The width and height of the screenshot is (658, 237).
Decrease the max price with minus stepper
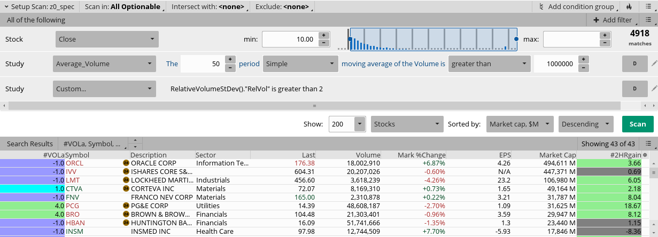point(605,43)
